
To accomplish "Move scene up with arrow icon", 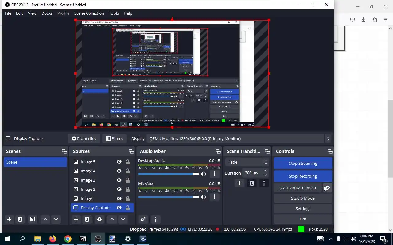I will point(45,219).
